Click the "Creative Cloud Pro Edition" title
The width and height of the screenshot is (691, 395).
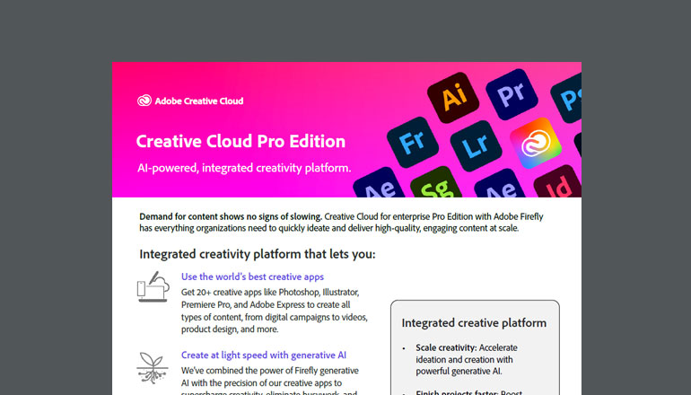(x=240, y=142)
